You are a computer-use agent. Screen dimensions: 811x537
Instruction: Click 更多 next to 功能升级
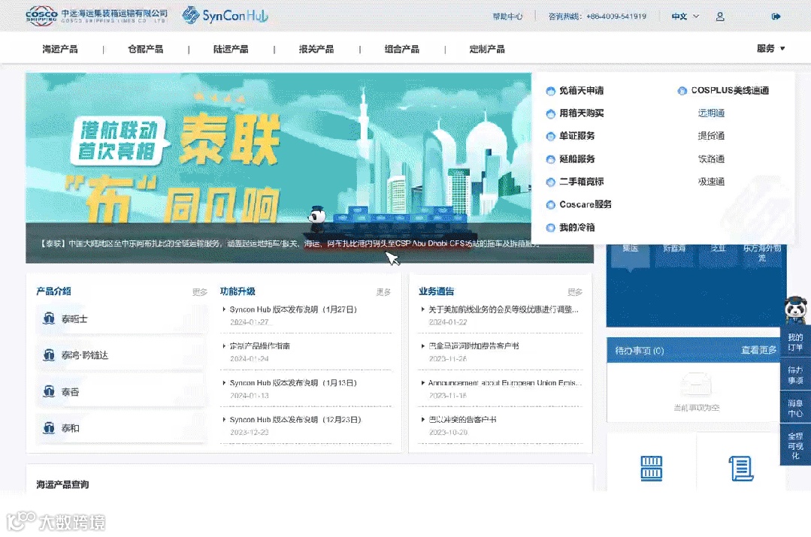[383, 292]
